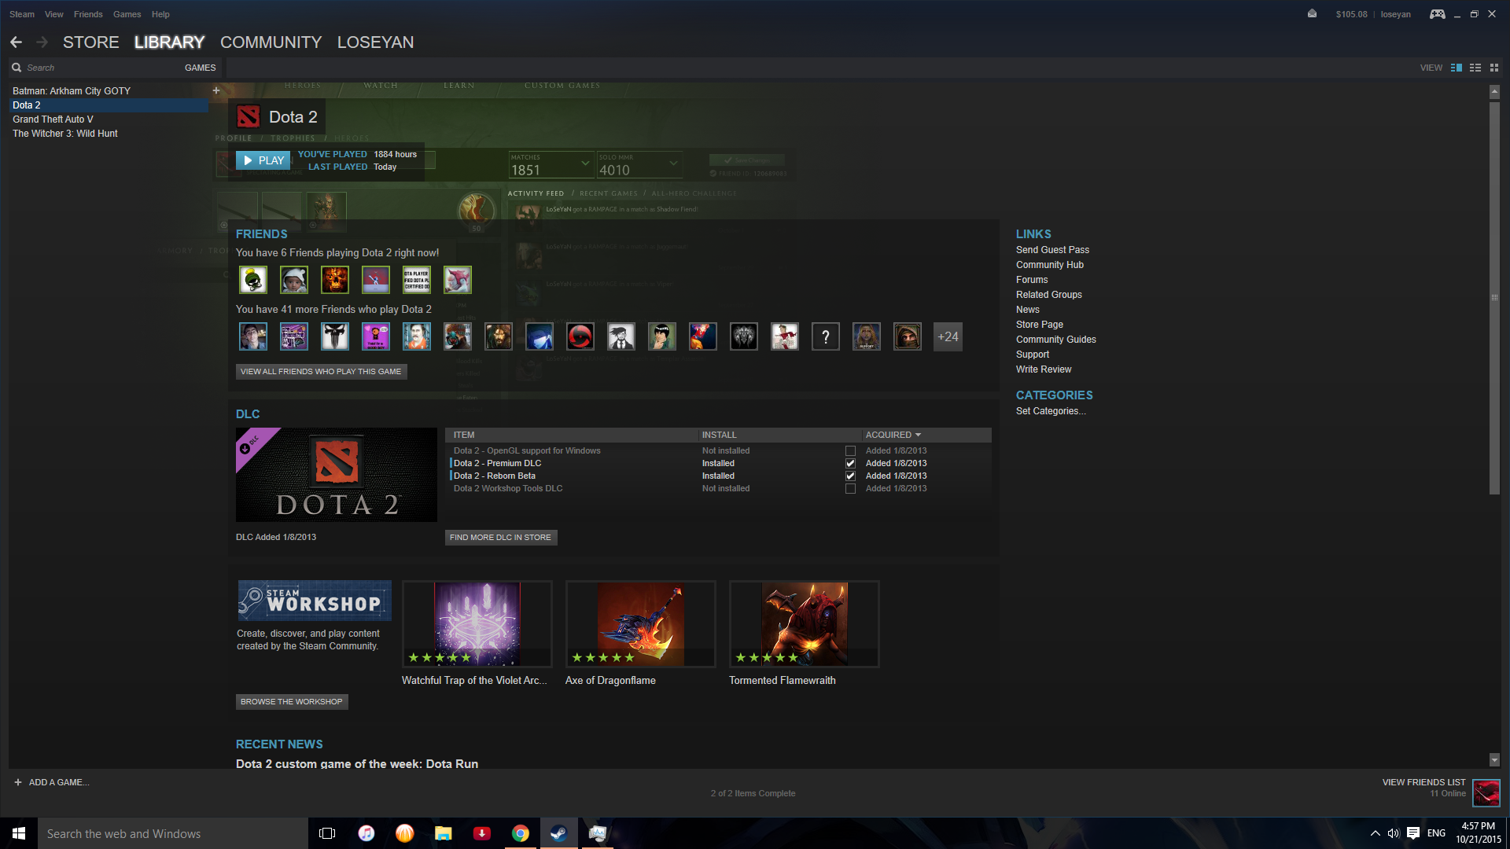Enable the OpenGL support for Windows DLC checkbox

click(x=850, y=451)
